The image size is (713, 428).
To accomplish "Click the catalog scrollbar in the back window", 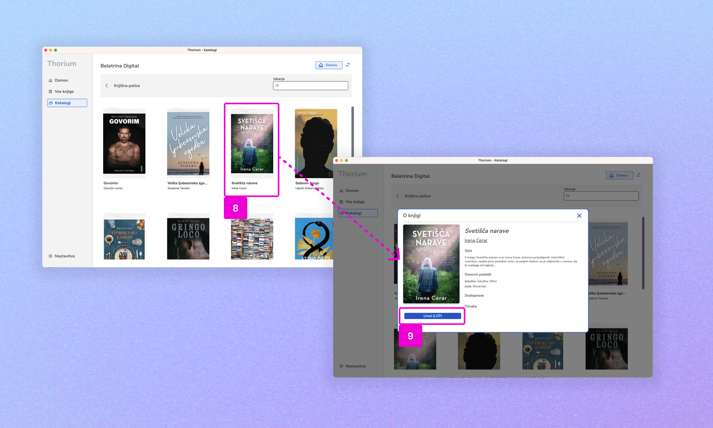I will 353,132.
